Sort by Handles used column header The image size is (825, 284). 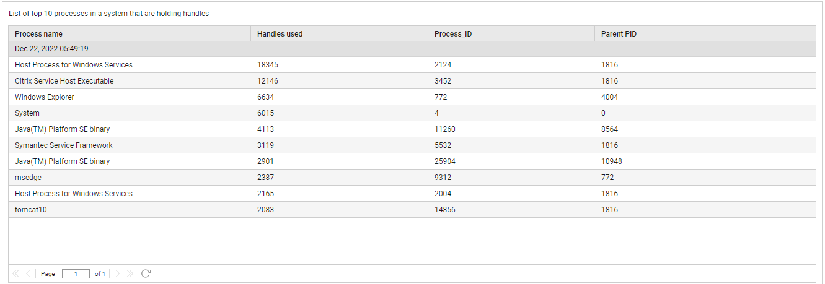340,34
